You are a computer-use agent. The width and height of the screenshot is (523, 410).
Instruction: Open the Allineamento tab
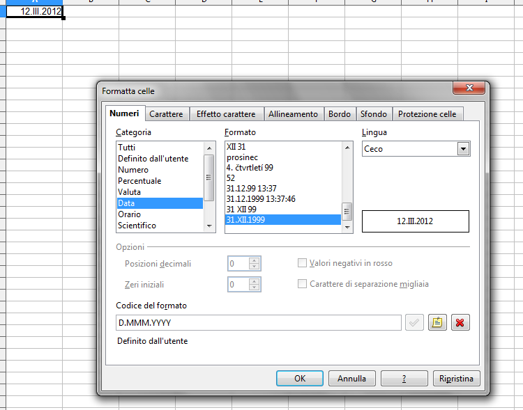point(293,114)
